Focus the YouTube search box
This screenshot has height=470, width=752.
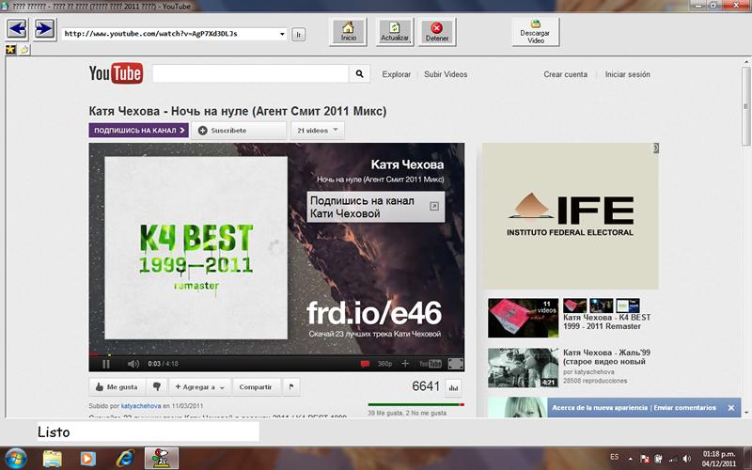click(x=250, y=74)
